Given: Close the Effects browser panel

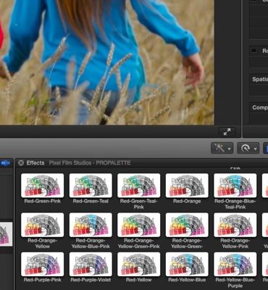Looking at the screenshot, I should [x=21, y=163].
